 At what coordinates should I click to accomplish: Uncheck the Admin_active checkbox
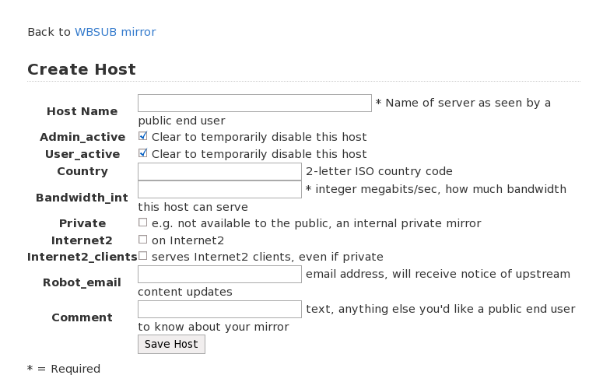tap(143, 136)
